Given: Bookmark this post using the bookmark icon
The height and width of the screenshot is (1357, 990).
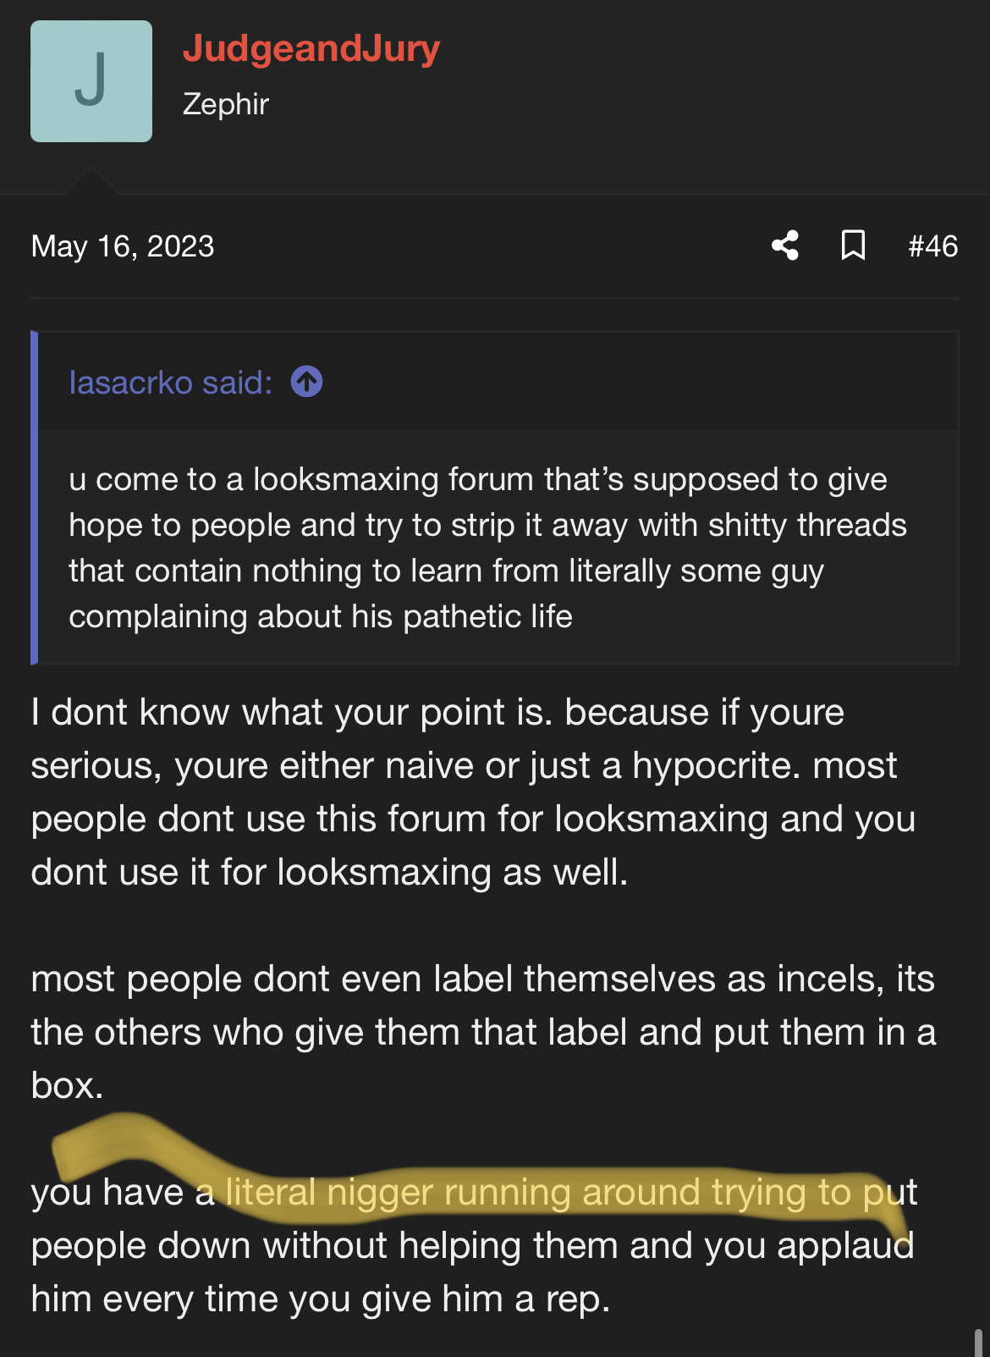Looking at the screenshot, I should point(853,245).
